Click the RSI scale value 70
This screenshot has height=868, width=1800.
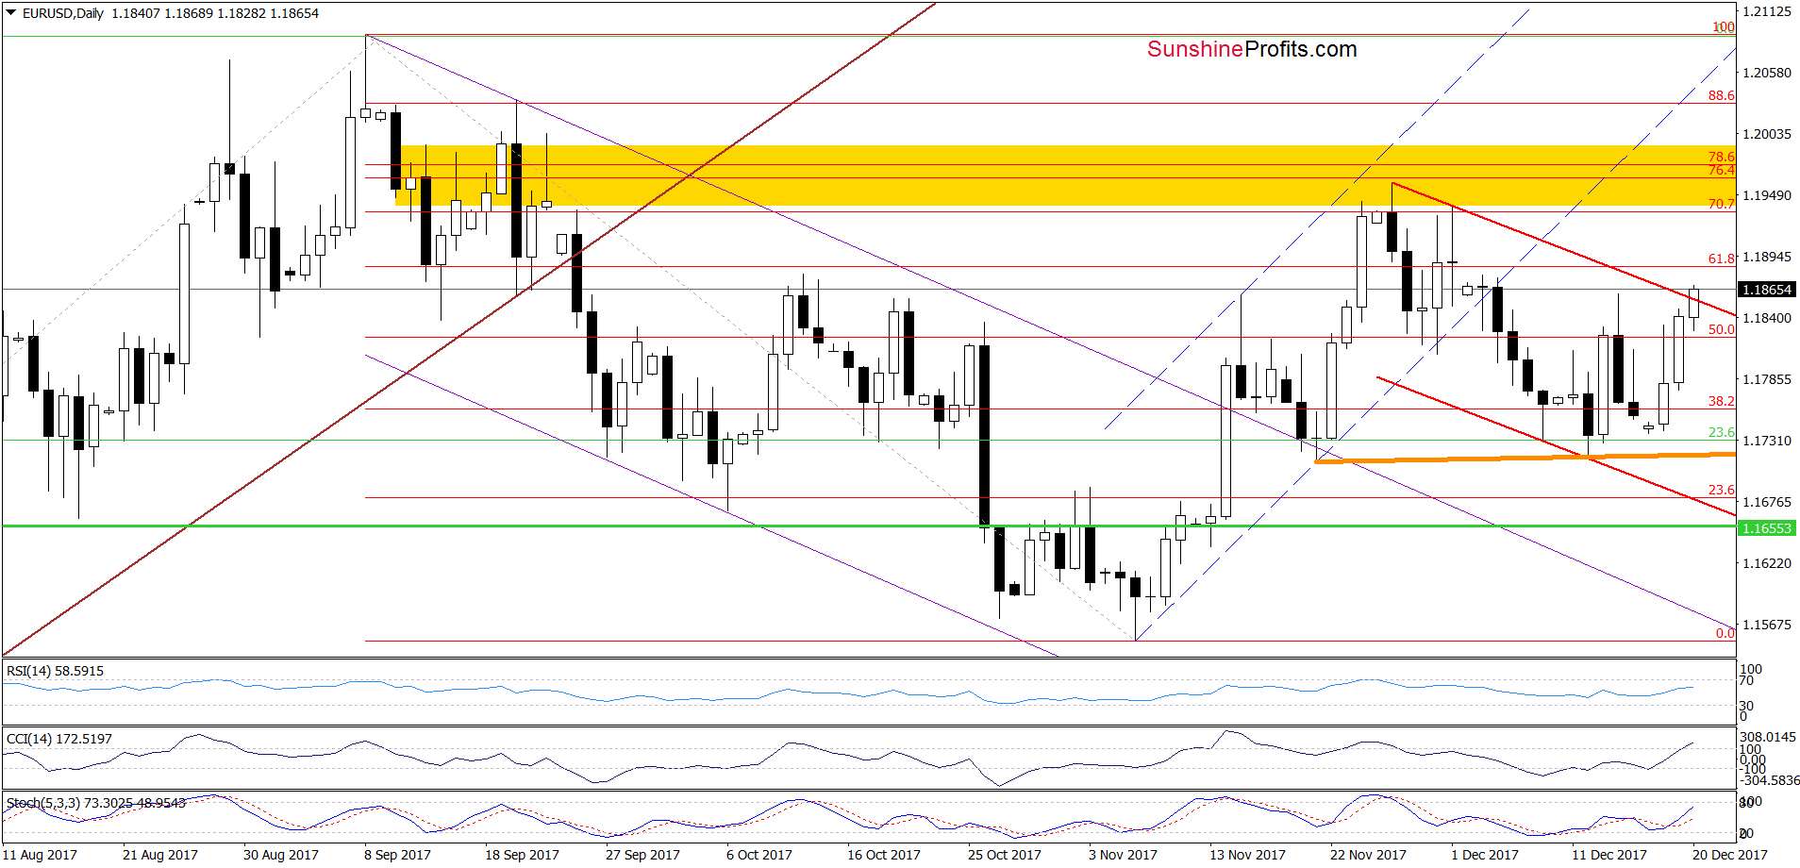click(1747, 680)
